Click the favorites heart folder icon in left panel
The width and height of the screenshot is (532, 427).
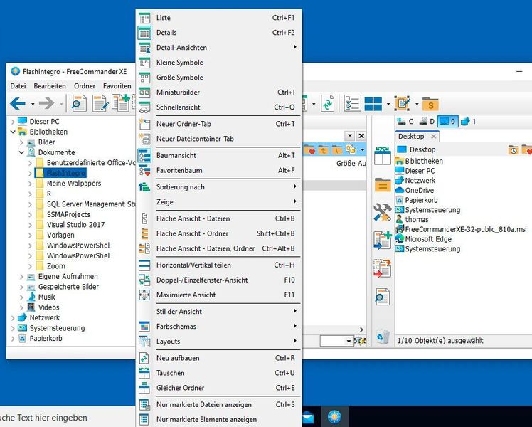click(x=310, y=149)
